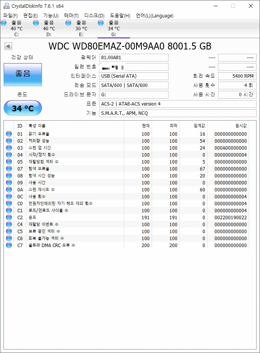Click the 펌웨어 field showing 81.00A81

click(x=134, y=58)
